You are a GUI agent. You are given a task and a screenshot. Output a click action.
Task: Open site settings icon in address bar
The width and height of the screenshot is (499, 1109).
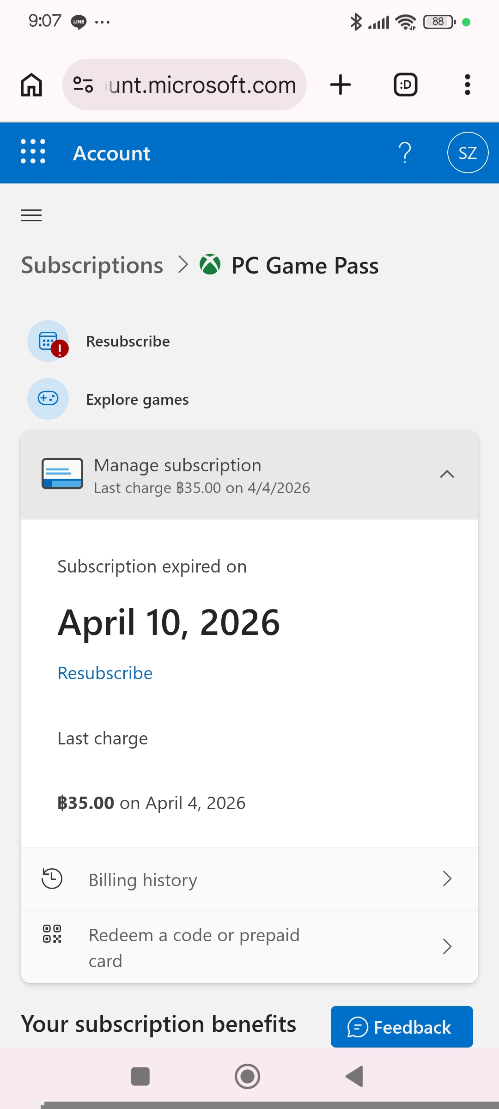tap(83, 85)
